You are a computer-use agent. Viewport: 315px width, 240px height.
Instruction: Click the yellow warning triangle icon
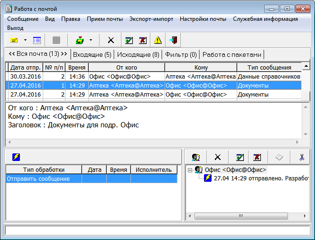pyautogui.click(x=157, y=40)
